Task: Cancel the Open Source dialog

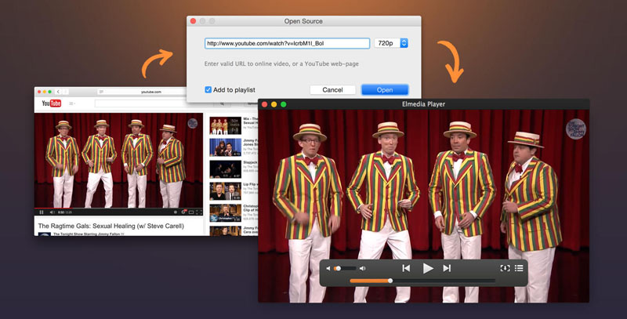Action: [332, 89]
